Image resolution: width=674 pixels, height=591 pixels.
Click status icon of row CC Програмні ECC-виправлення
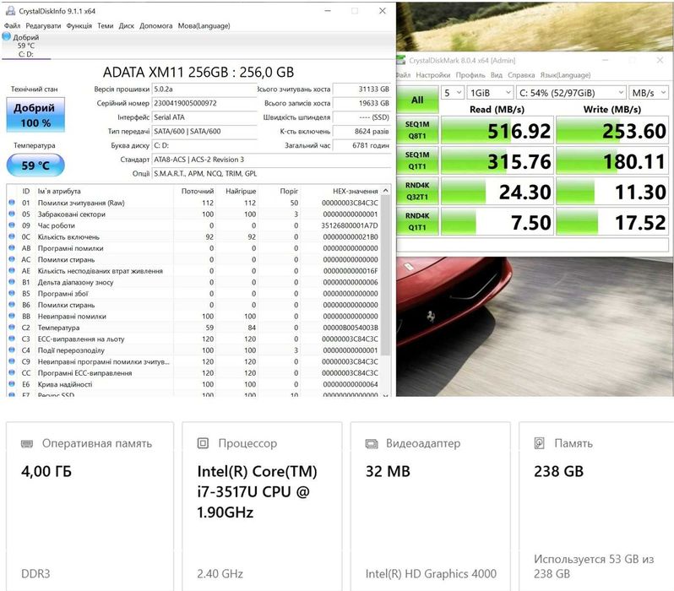pos(12,372)
